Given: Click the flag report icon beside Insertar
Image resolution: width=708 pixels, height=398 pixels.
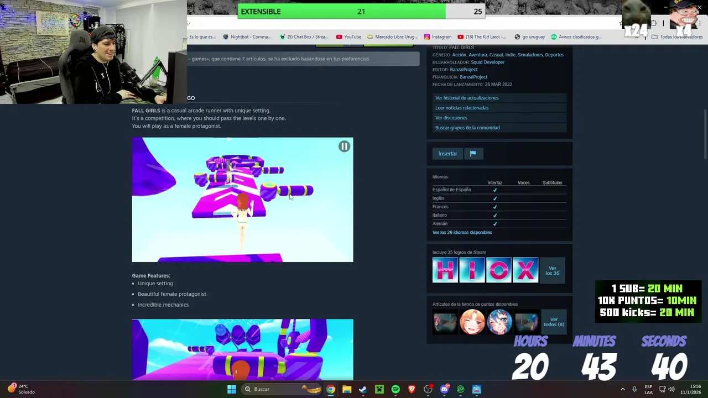Looking at the screenshot, I should click(473, 154).
